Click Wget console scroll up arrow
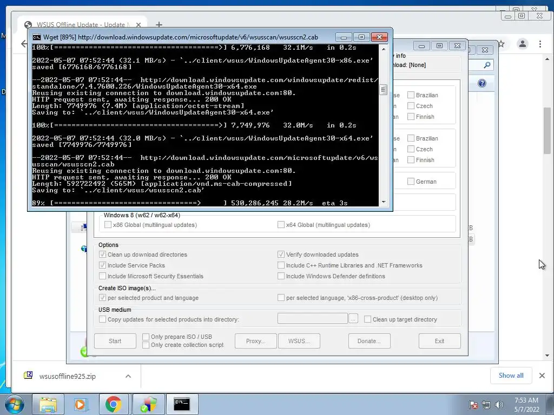 pos(384,49)
